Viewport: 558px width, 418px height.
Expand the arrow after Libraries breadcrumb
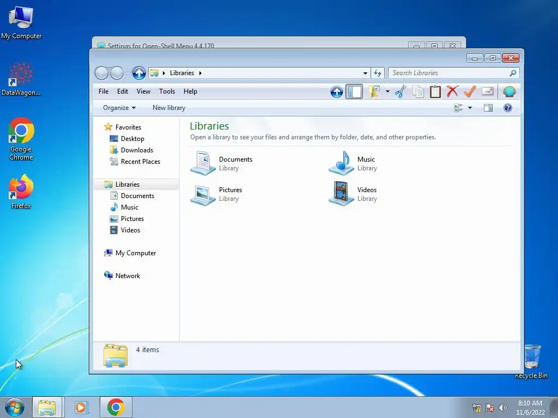tap(201, 73)
